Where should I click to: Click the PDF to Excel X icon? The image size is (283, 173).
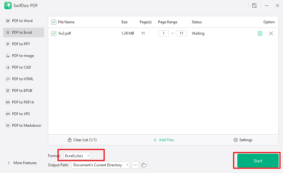pyautogui.click(x=8, y=33)
